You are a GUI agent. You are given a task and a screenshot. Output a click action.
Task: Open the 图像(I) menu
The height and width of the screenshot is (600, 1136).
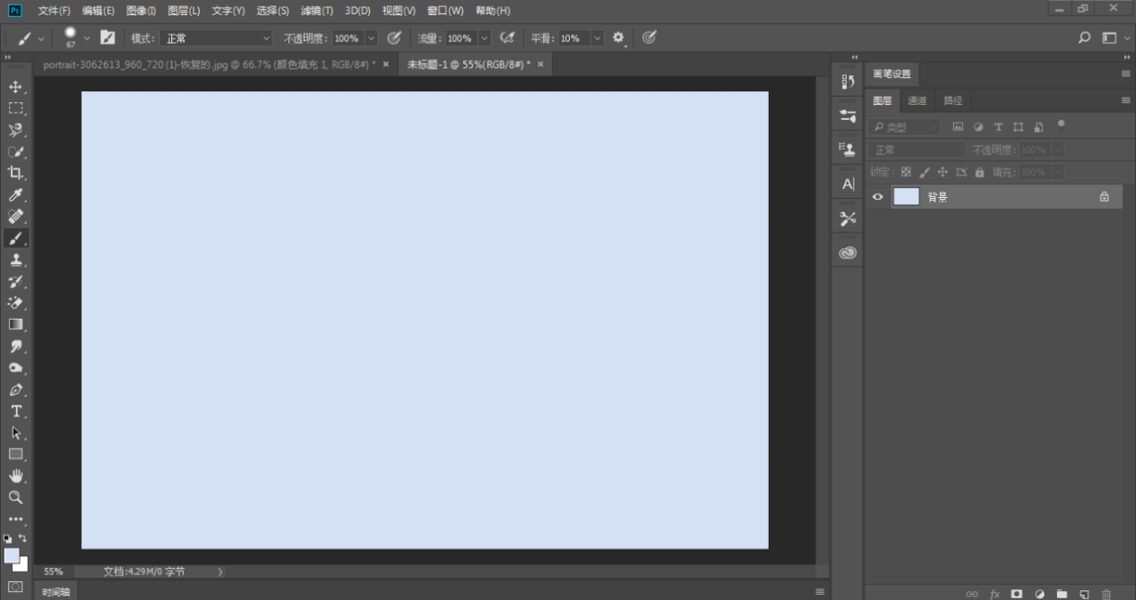point(141,11)
